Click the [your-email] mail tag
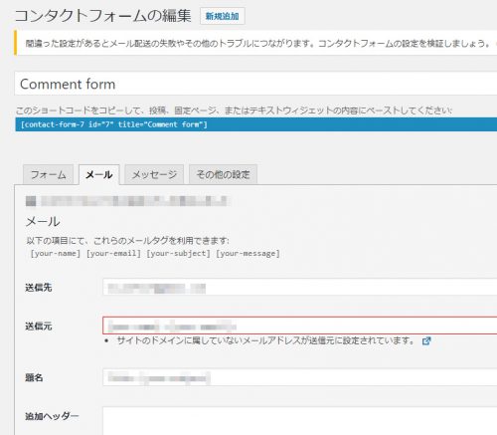 [113, 254]
